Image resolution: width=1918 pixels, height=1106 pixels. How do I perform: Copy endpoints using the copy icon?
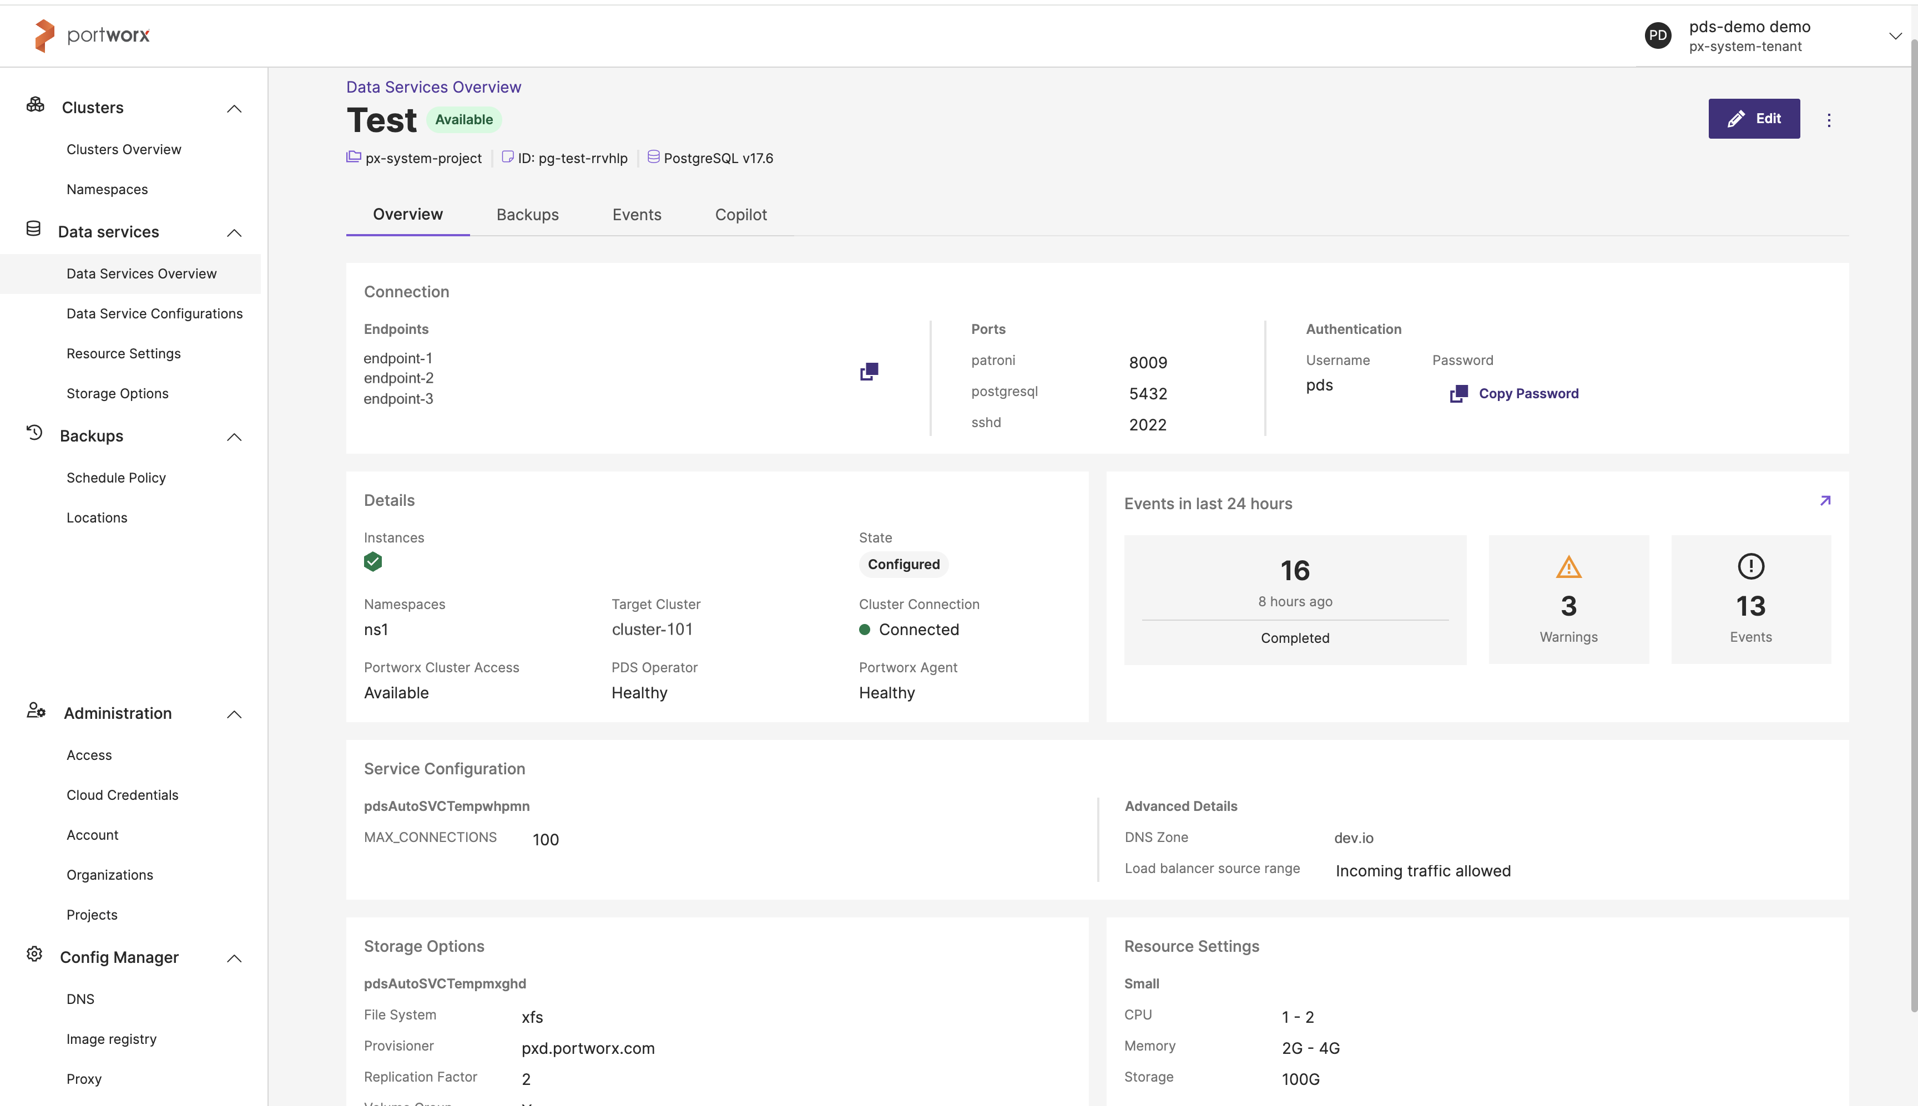(x=869, y=372)
